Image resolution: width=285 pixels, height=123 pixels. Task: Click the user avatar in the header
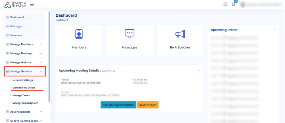243,5
